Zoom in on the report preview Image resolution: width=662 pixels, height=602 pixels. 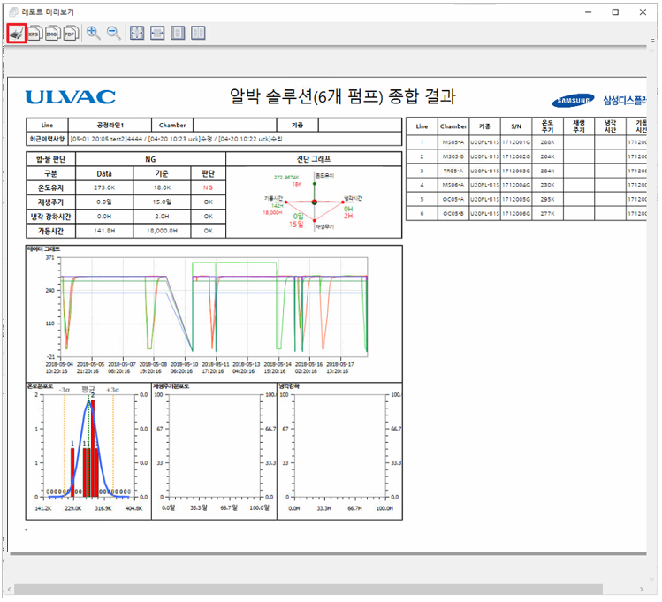pos(94,33)
